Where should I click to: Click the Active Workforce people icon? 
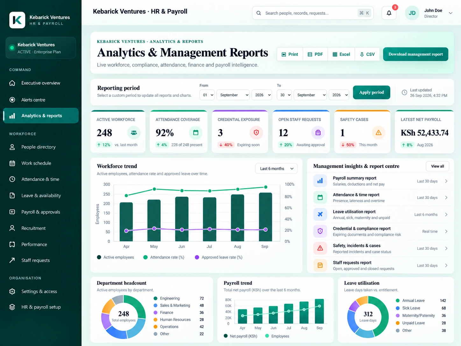coord(134,133)
